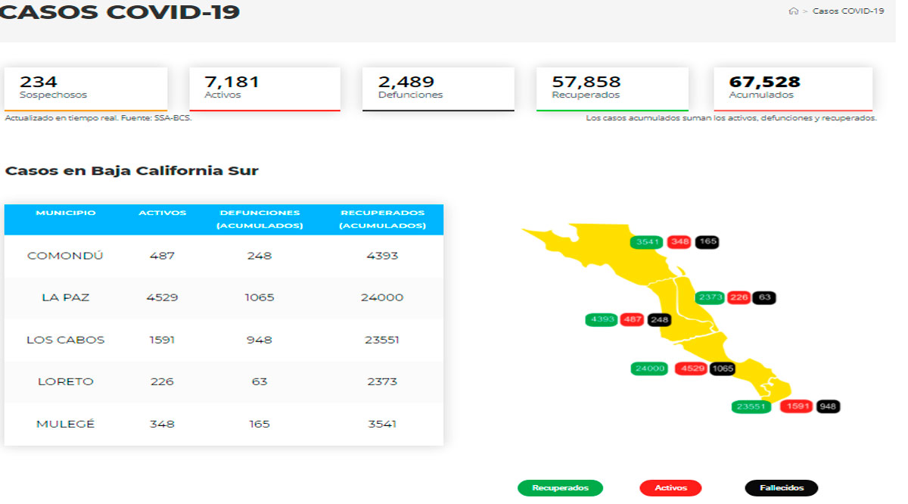The height and width of the screenshot is (504, 908).
Task: Select the Activos 7,181 summary card
Action: (264, 89)
